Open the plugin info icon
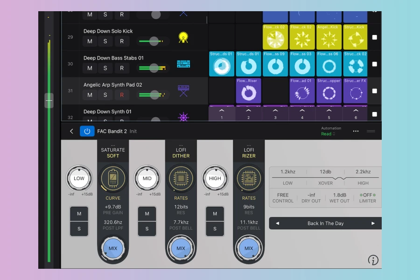Viewport: 420px width, 280px height. 373,260
